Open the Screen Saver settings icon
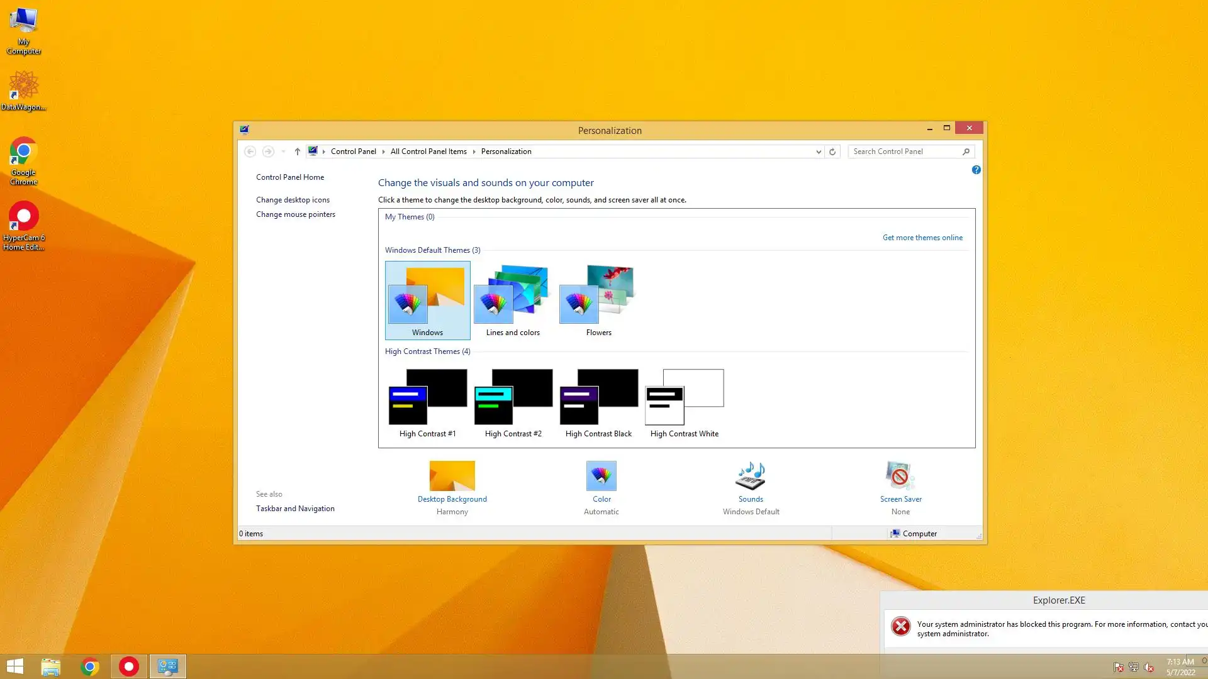This screenshot has width=1208, height=679. pos(900,476)
